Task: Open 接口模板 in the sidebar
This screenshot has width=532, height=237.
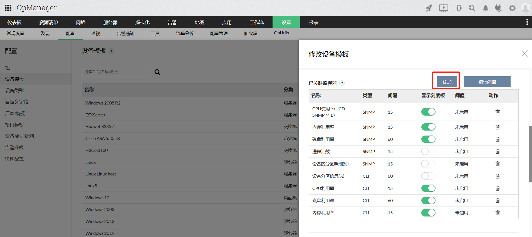Action: (14, 125)
